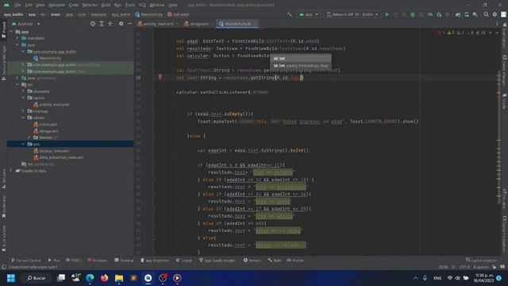Start the Debug app bug icon

[413, 14]
